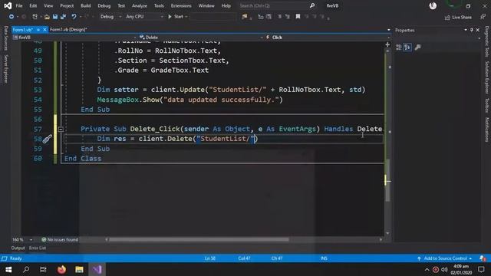Image resolution: width=491 pixels, height=276 pixels.
Task: Open the File menu
Action: [19, 5]
